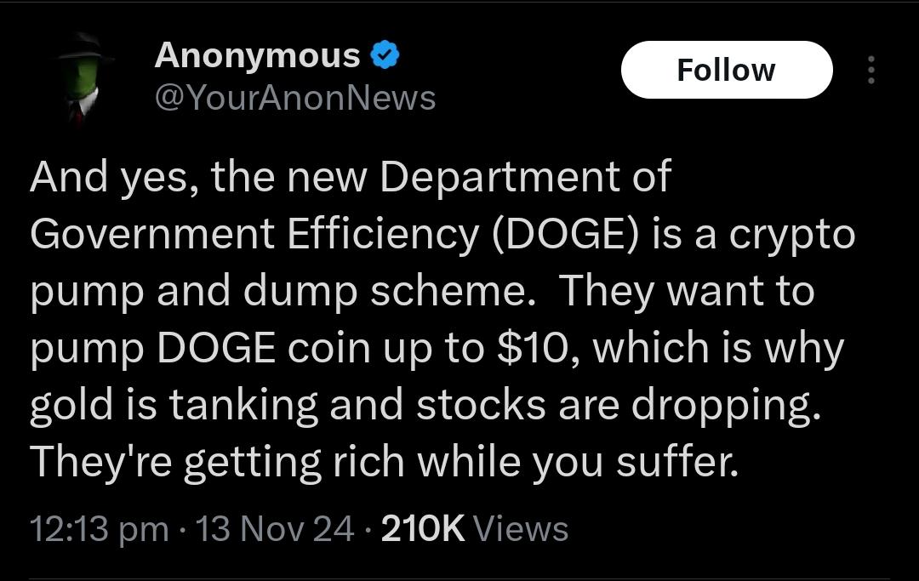This screenshot has width=919, height=581.
Task: Open the three-dot more options menu
Action: click(x=870, y=70)
